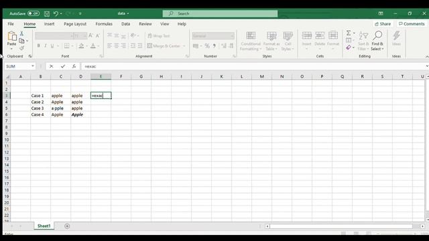Open the Quick Access Toolbar customize dropdown
429x241 pixels.
[80, 13]
